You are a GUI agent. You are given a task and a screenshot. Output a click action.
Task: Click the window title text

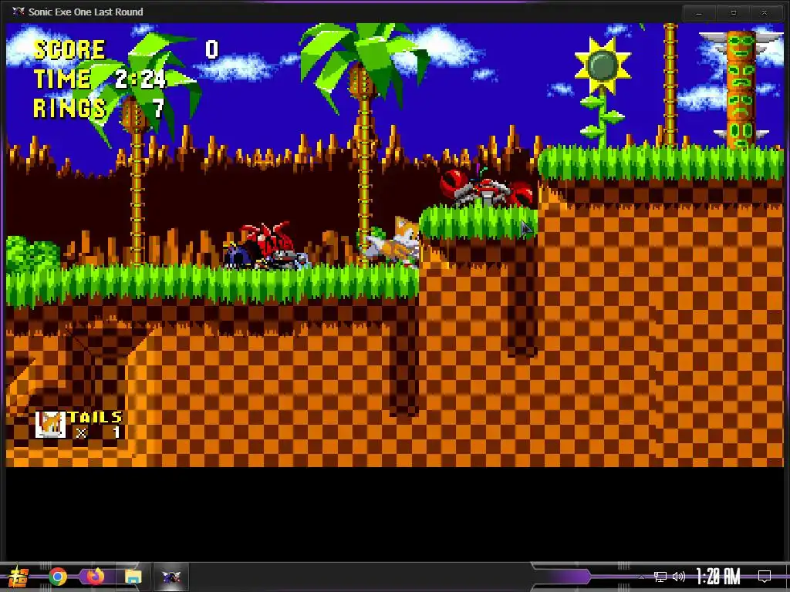[x=86, y=12]
